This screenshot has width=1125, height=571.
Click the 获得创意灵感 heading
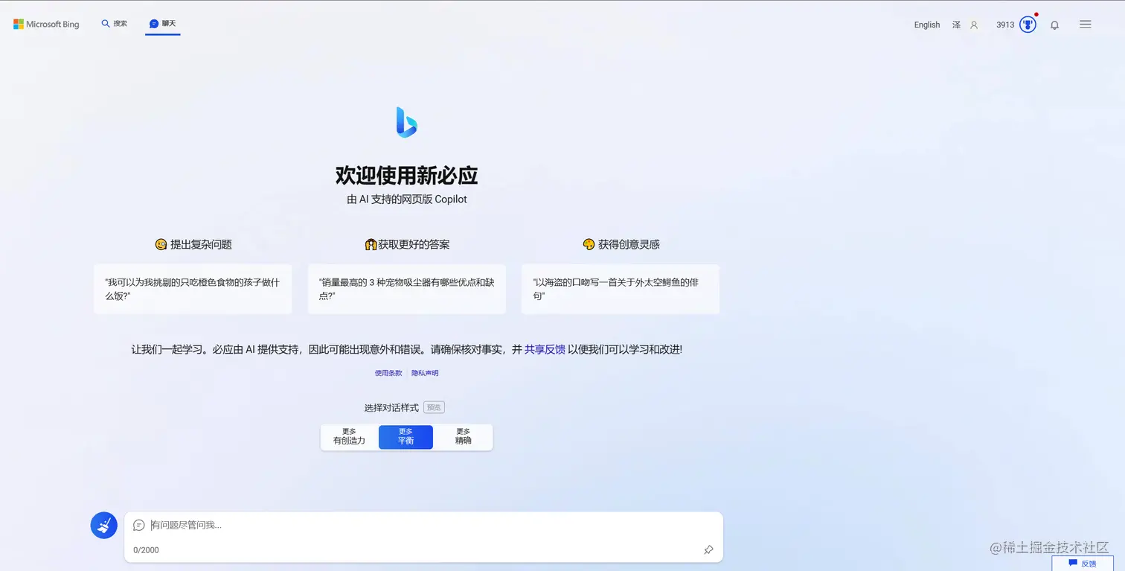click(621, 244)
